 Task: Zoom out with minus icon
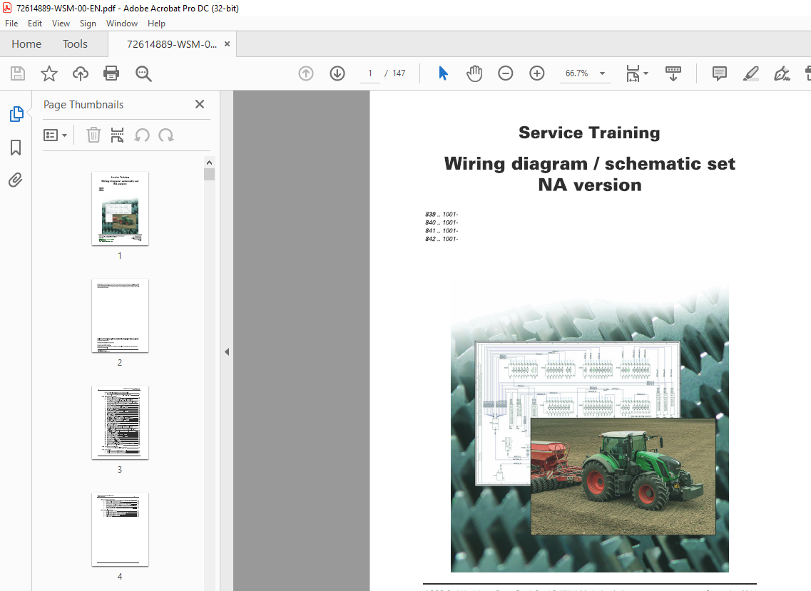tap(505, 73)
